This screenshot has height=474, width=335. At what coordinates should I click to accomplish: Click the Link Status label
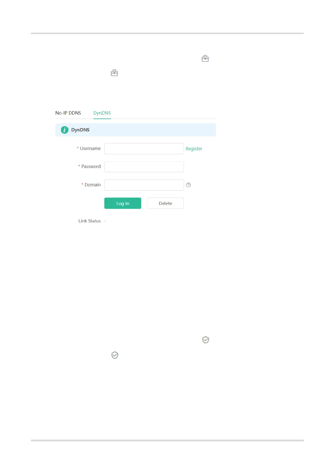89,221
